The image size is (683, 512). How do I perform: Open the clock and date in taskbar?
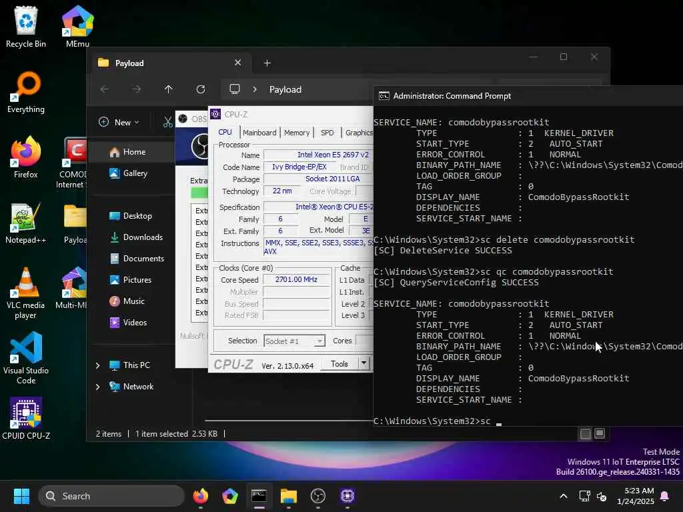click(636, 496)
